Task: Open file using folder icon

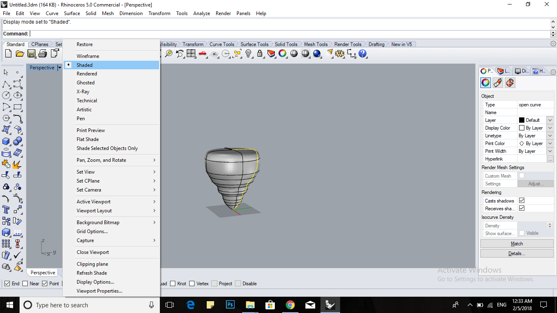Action: click(20, 53)
